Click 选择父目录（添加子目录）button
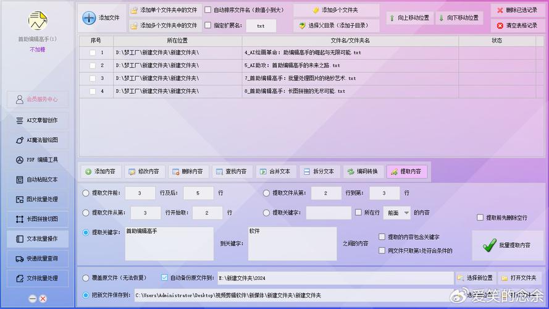Image resolution: width=549 pixels, height=309 pixels. [x=336, y=25]
